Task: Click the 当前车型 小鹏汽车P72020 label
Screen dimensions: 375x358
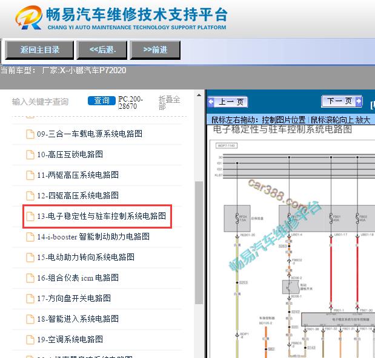Action: click(64, 70)
